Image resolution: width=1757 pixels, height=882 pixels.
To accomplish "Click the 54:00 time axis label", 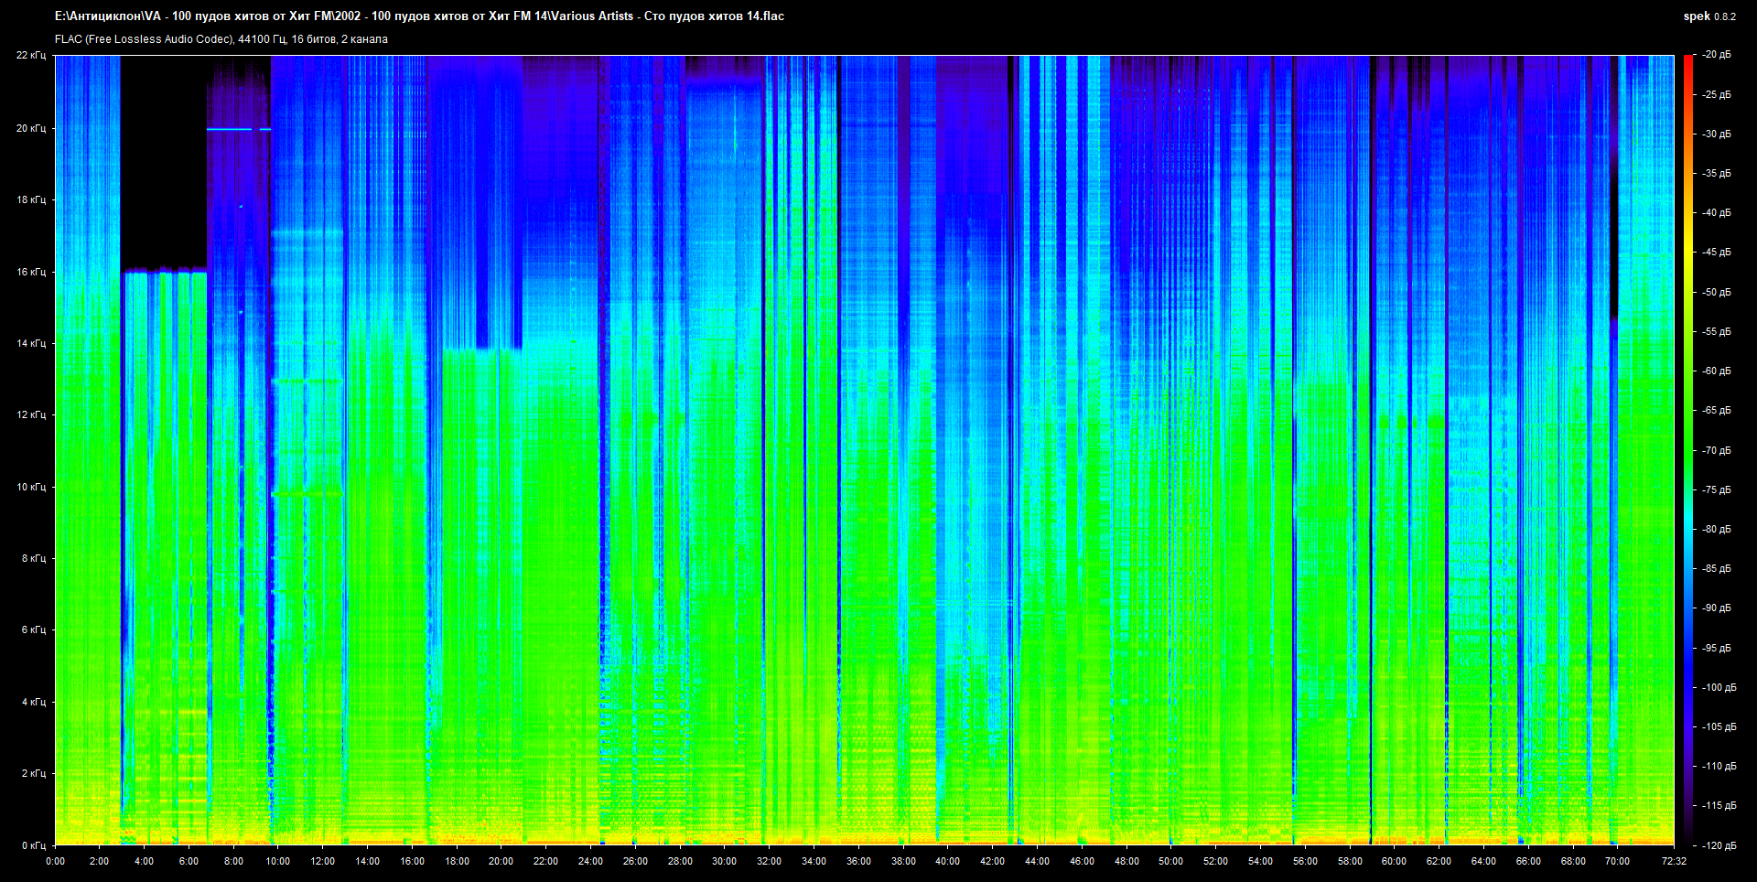I will [1260, 861].
